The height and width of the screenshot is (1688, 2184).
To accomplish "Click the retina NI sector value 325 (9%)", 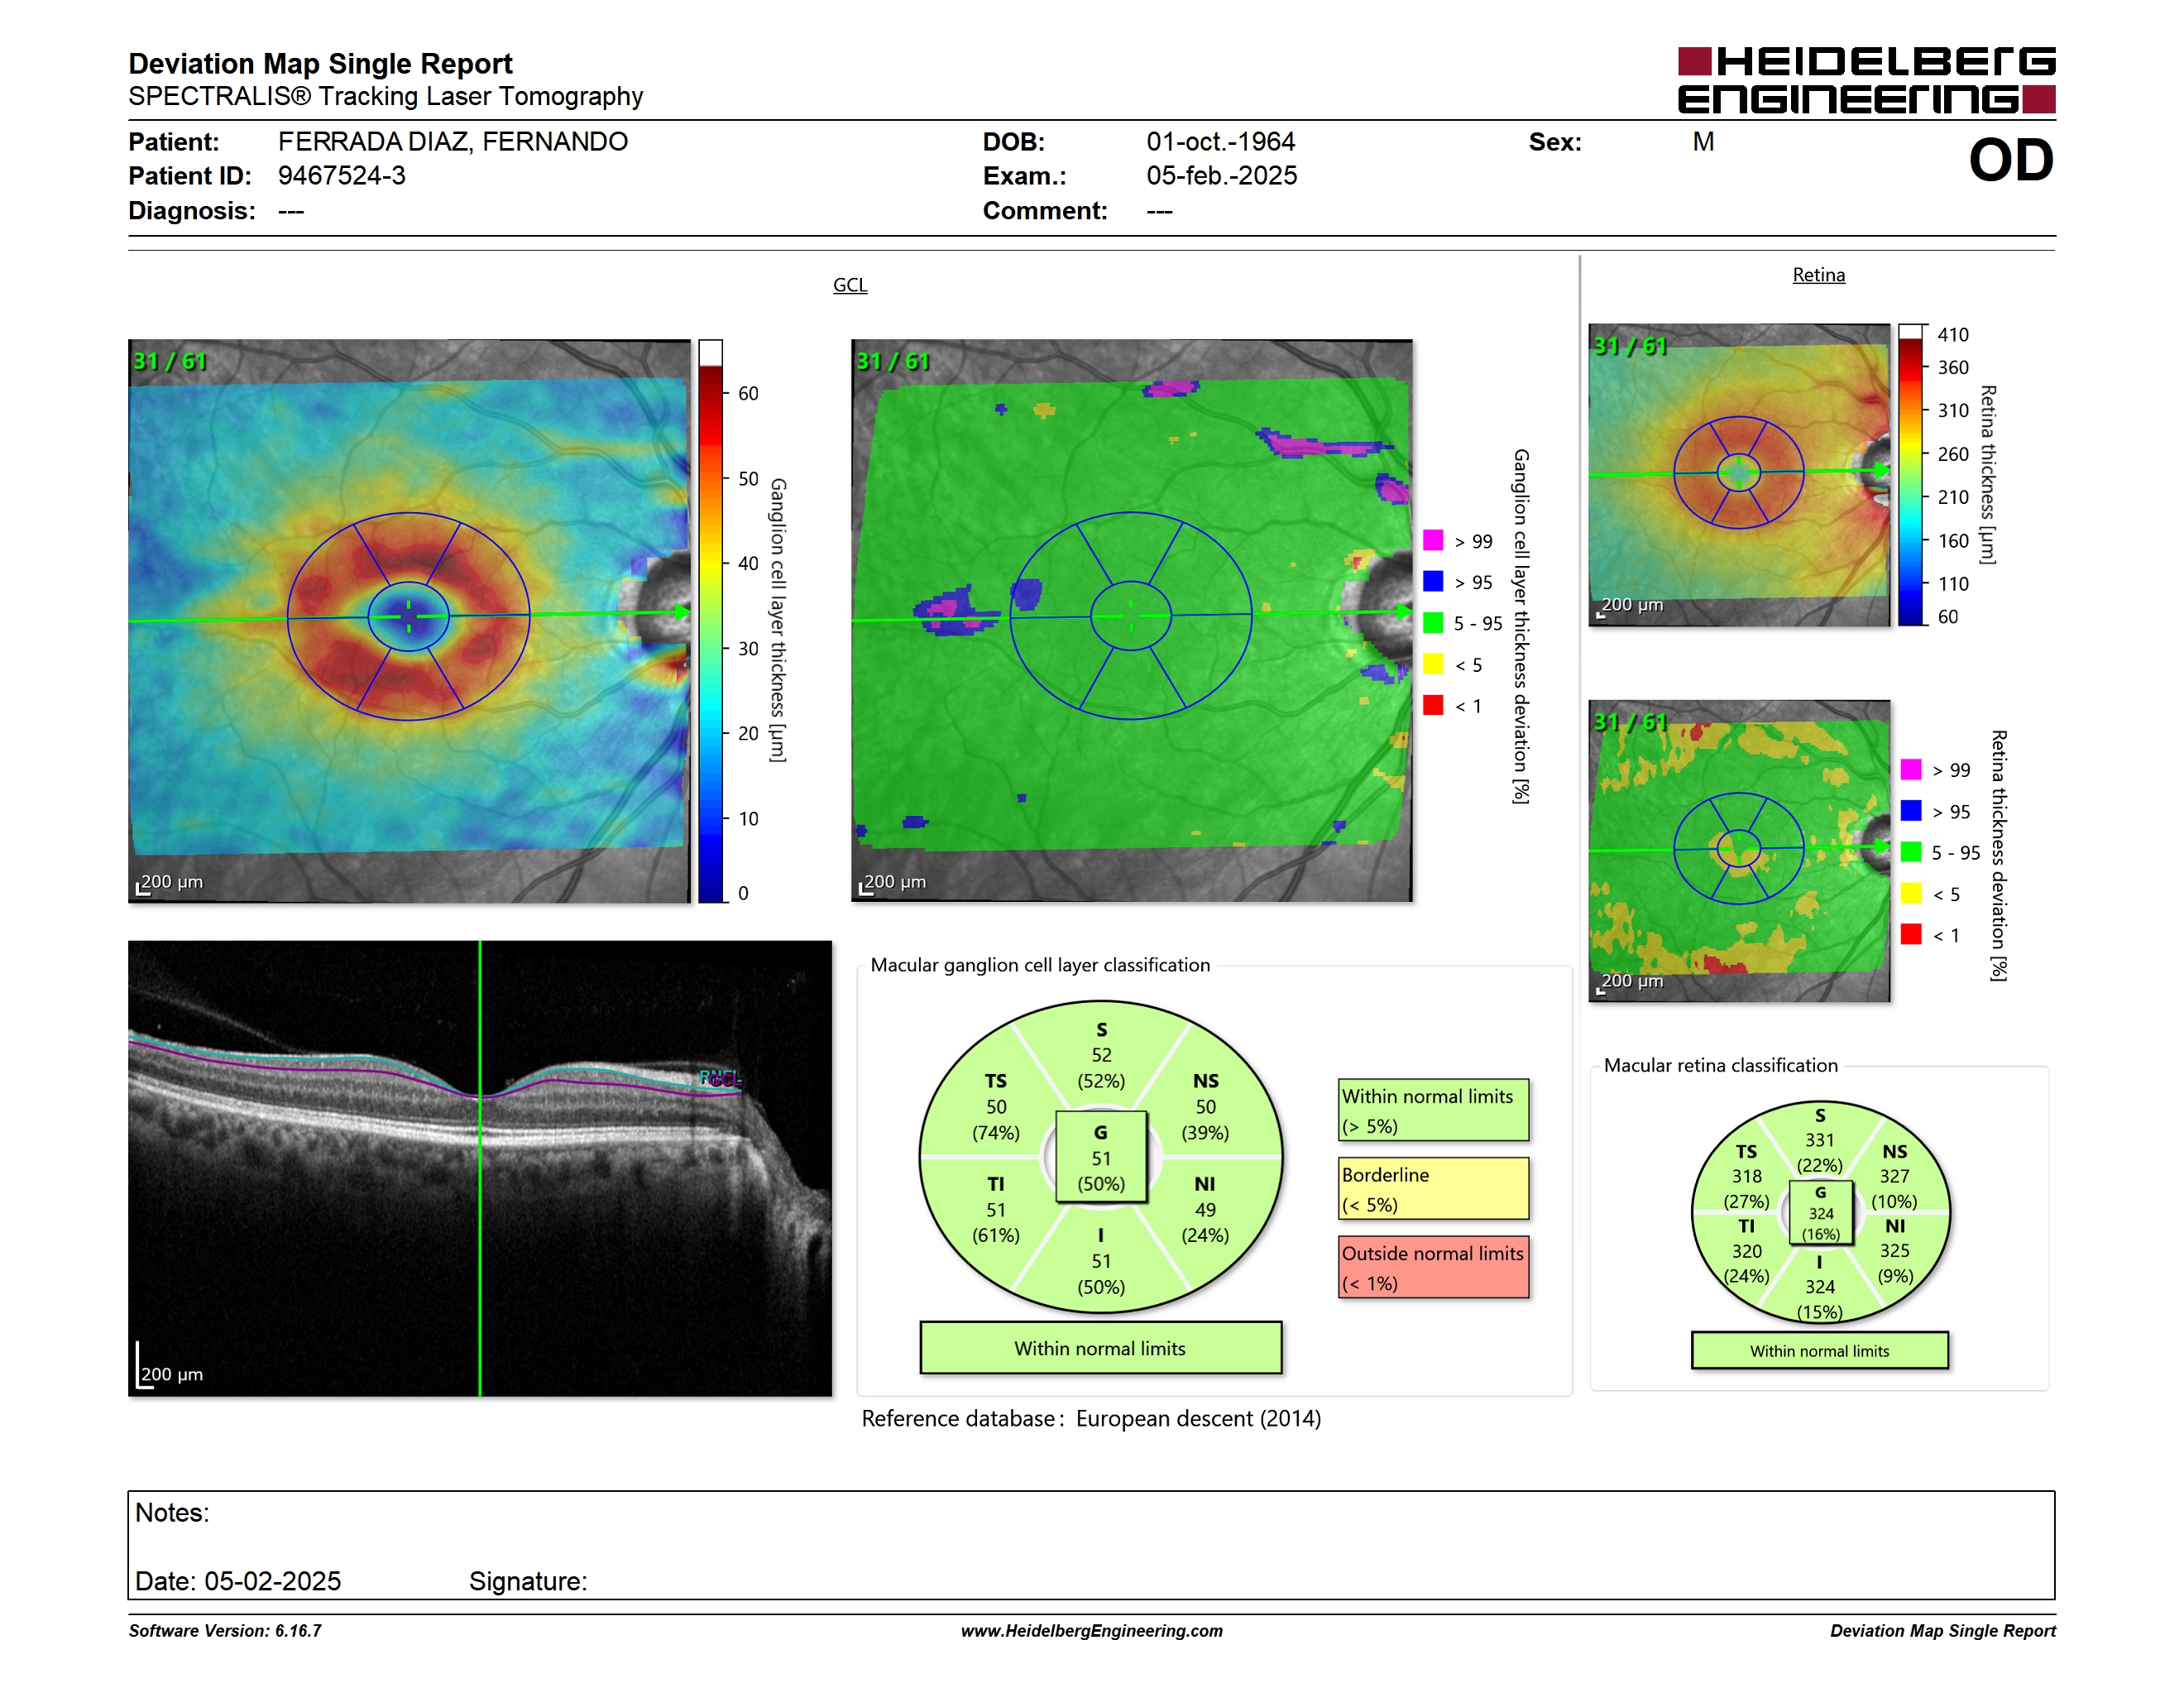I will click(x=1894, y=1251).
